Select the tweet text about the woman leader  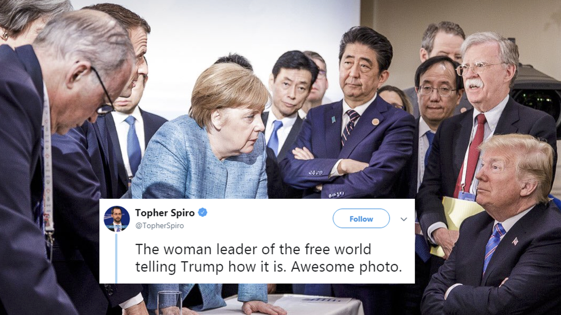point(269,257)
